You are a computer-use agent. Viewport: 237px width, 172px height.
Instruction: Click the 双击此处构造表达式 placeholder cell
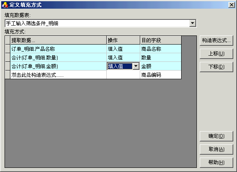(58, 75)
